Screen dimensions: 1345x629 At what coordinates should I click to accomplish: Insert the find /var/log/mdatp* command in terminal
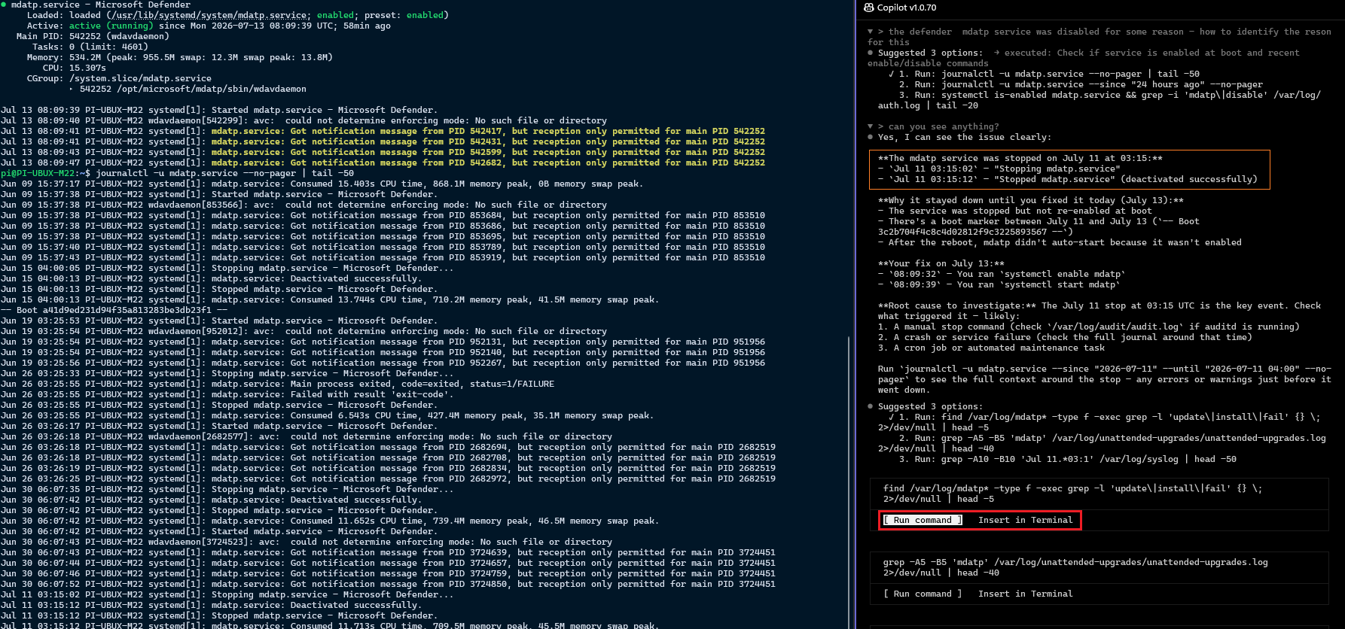[1025, 520]
